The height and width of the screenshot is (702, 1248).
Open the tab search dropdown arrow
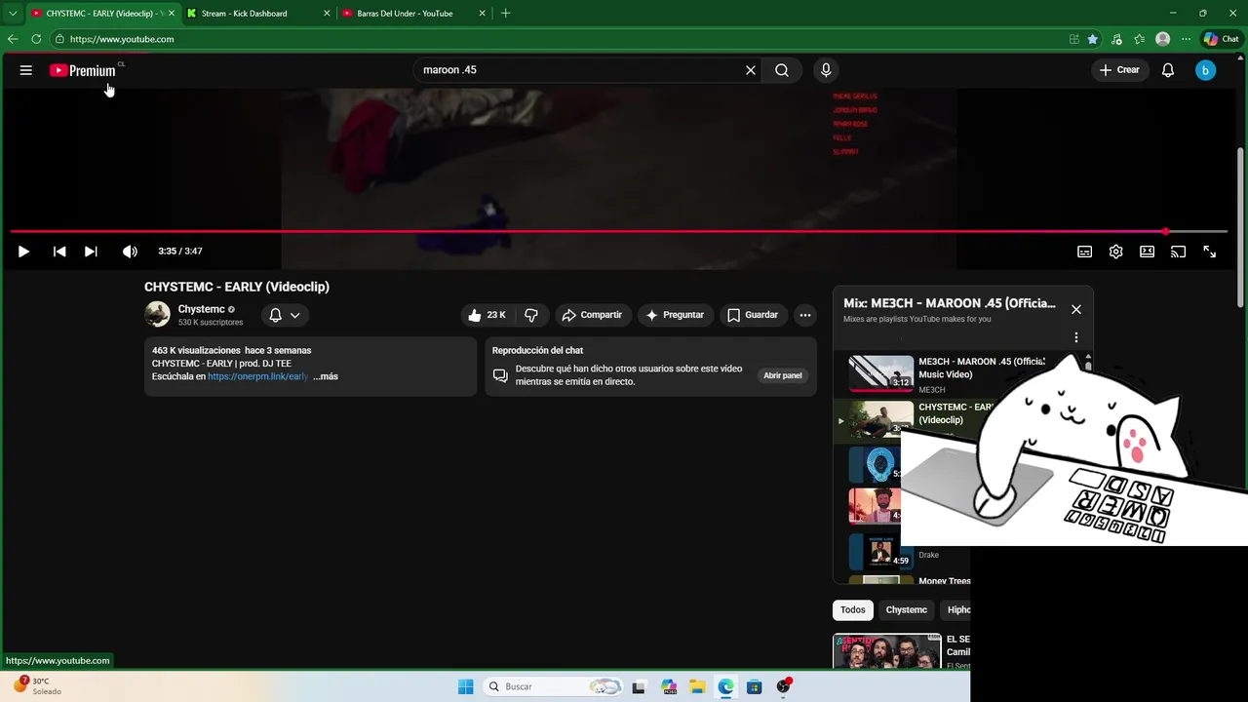point(13,14)
